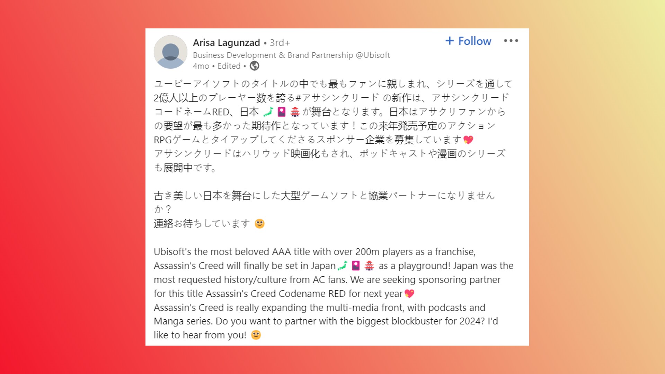Viewport: 665px width, 374px height.
Task: Click the '3rd+' connection degree label
Action: click(280, 43)
